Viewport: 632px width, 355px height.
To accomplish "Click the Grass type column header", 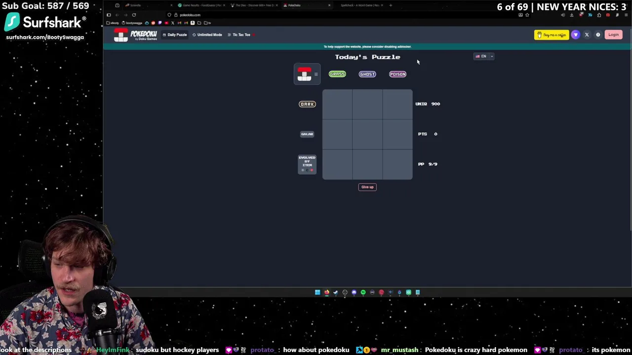I will 337,74.
